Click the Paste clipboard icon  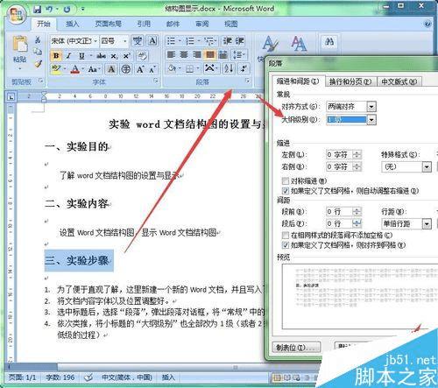[x=20, y=45]
